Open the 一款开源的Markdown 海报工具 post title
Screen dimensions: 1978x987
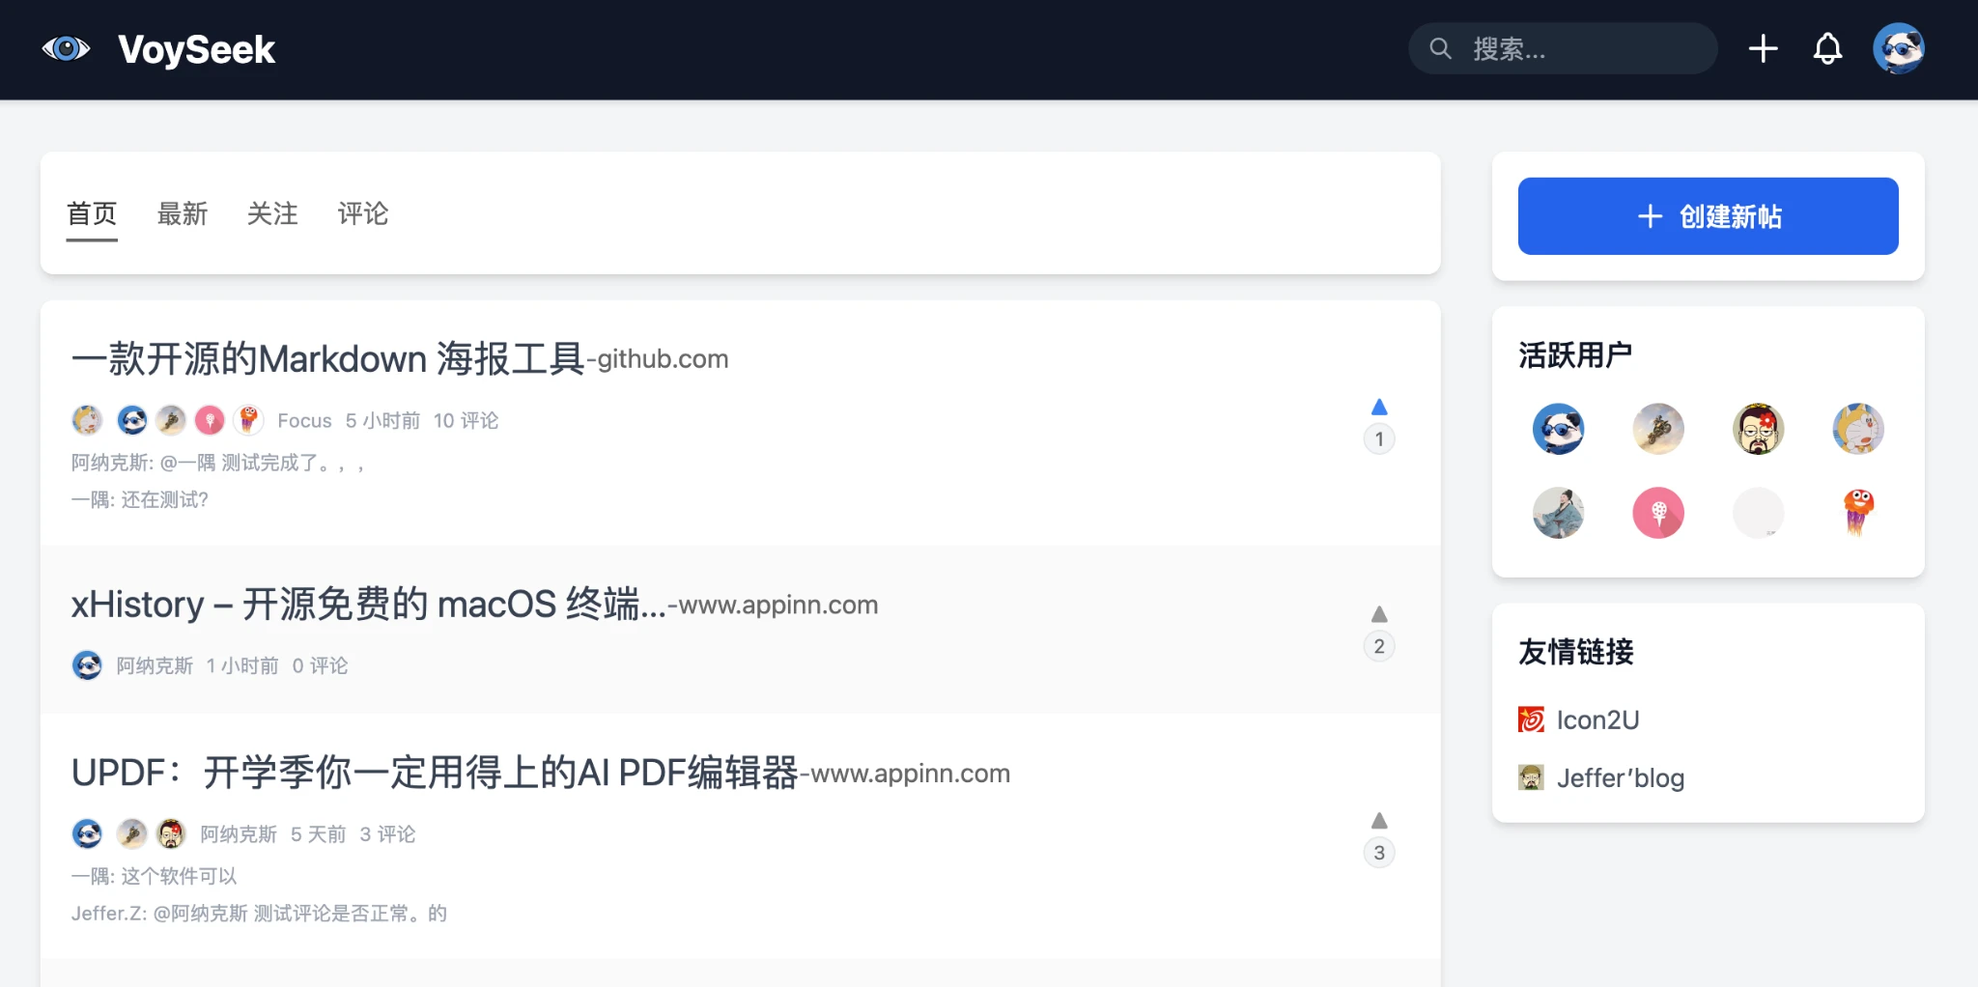pos(328,359)
